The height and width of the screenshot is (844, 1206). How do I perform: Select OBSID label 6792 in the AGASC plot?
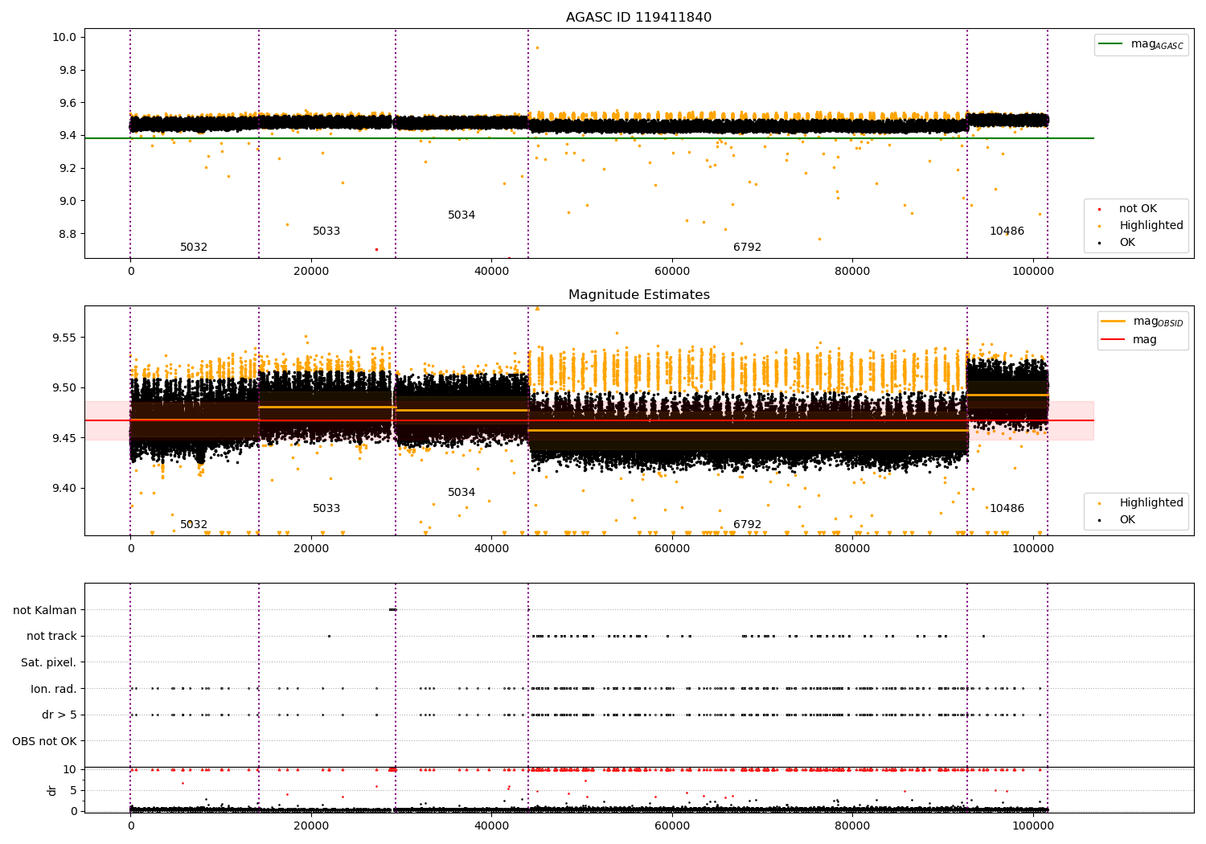pos(747,248)
